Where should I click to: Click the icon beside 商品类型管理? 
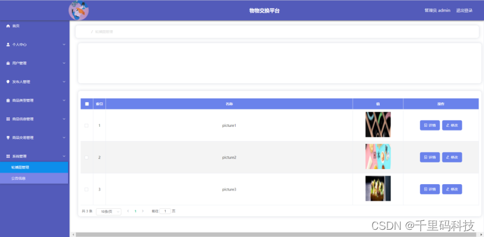(8, 100)
